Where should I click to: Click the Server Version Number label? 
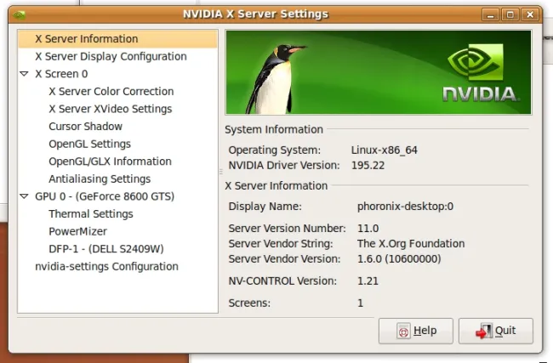[x=287, y=229]
